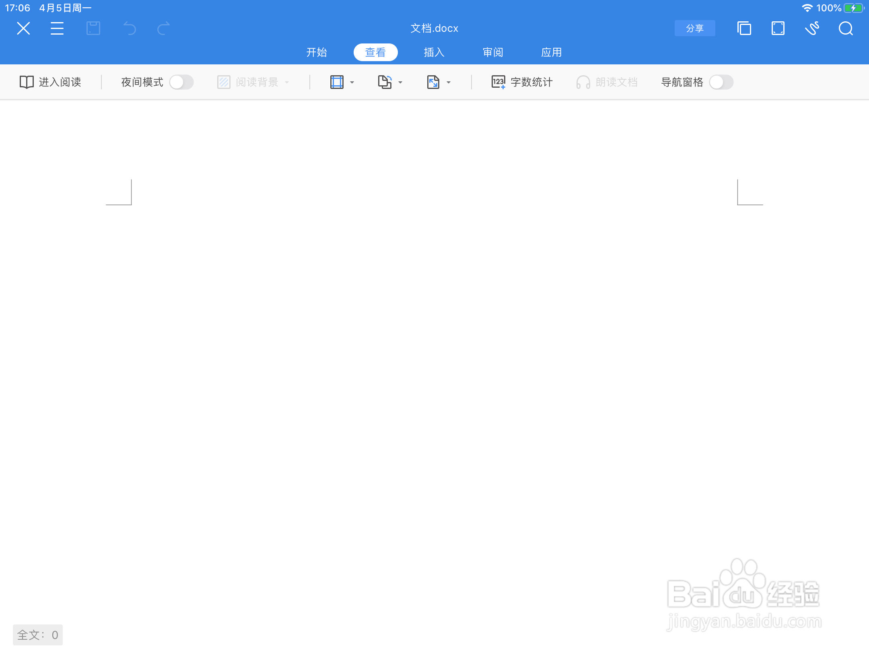
Task: Click the page fit view icon
Action: [337, 82]
